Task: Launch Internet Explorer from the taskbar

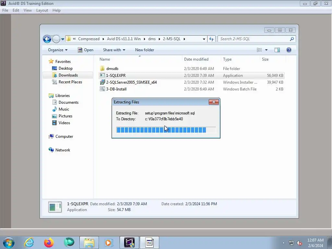Action: [x=29, y=243]
